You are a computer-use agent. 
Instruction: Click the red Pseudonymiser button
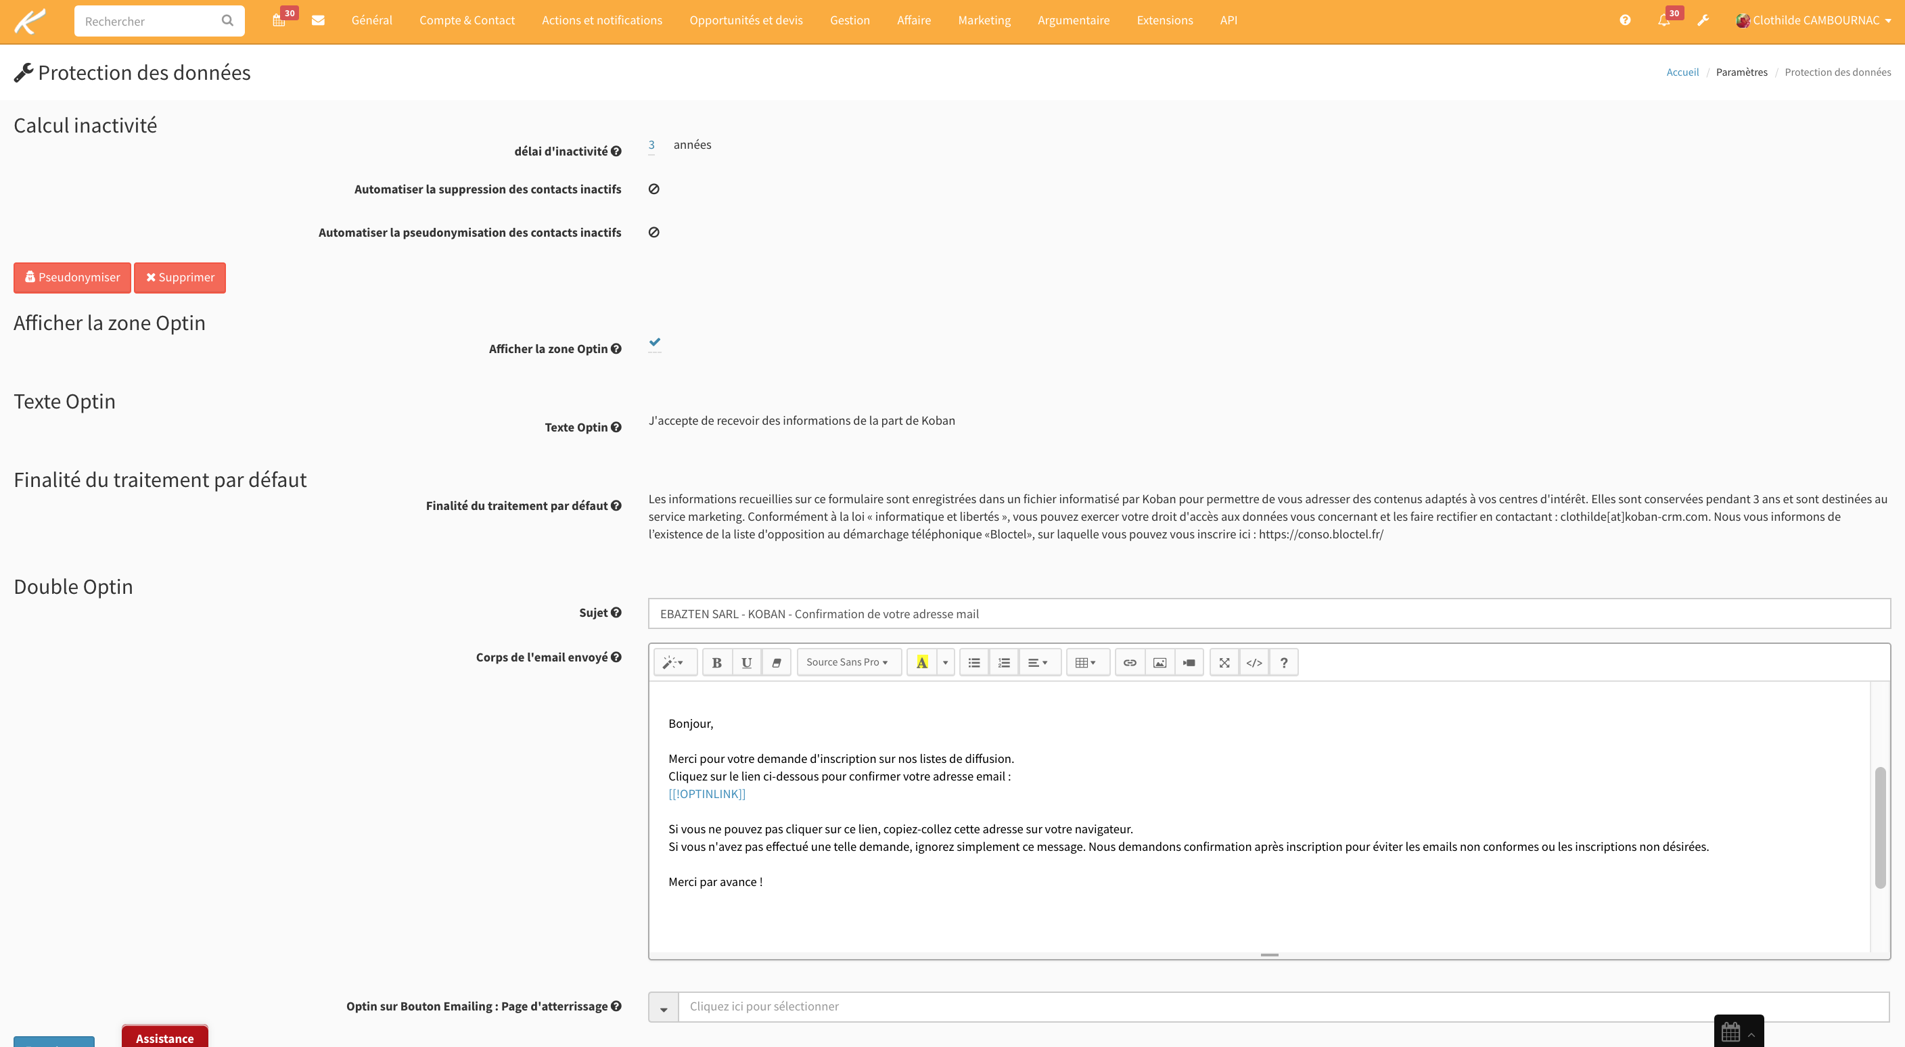72,277
